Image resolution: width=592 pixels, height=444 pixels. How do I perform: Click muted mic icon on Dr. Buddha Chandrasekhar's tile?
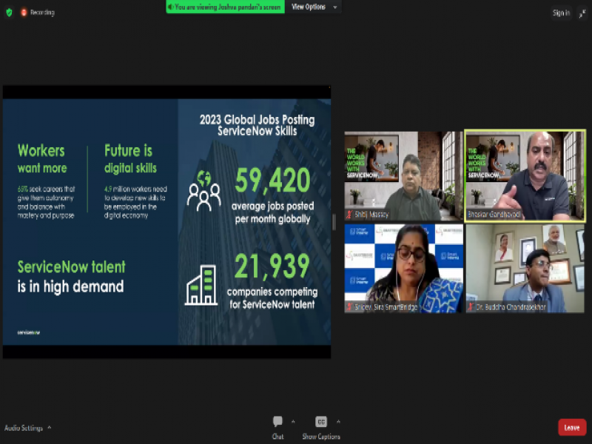pos(471,306)
